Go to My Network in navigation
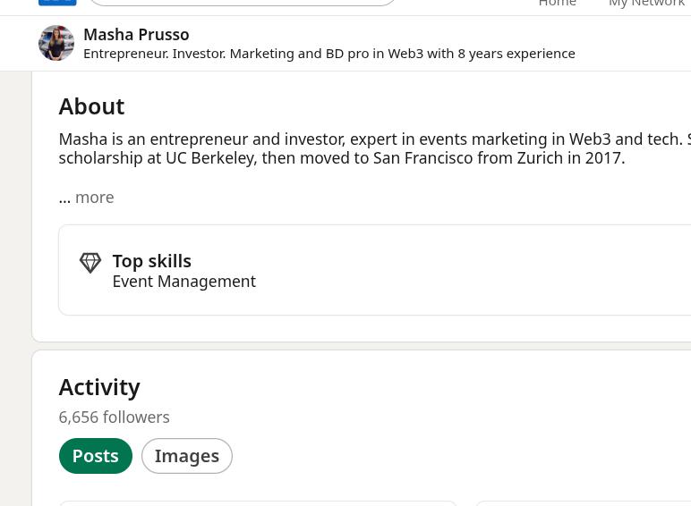Screen dimensions: 691x506 click(x=646, y=4)
